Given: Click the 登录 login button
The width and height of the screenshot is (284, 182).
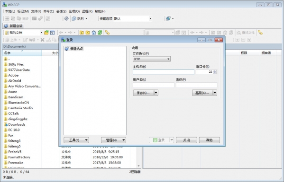Looking at the screenshot, I should point(159,140).
